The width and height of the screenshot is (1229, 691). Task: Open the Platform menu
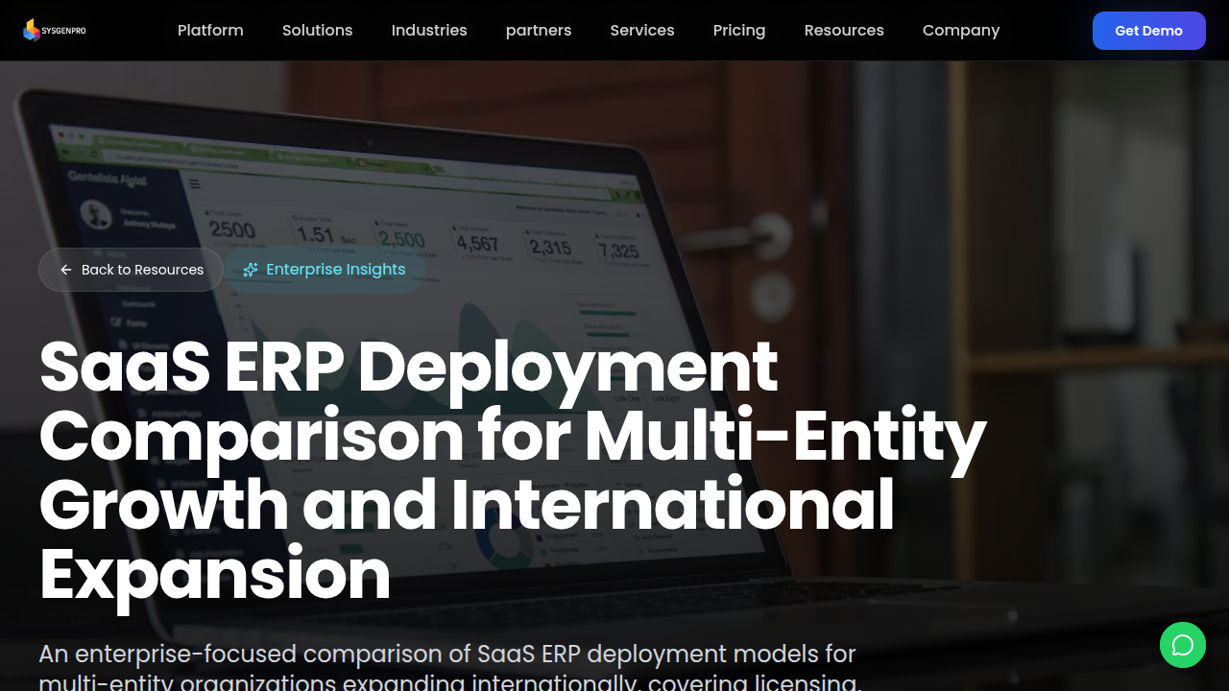(210, 31)
